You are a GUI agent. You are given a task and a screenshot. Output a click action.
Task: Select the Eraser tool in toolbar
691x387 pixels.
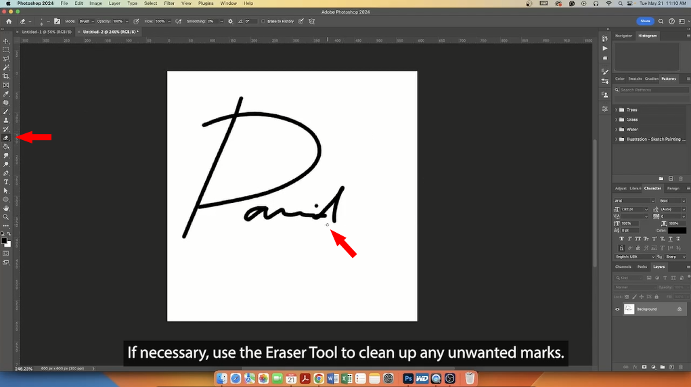click(x=6, y=138)
